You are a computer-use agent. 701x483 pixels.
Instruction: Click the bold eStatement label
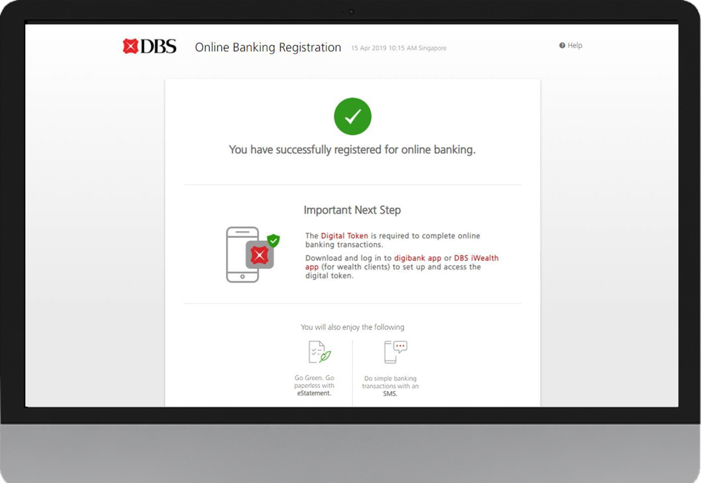point(314,393)
